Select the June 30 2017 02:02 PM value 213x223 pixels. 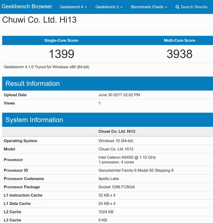point(119,95)
